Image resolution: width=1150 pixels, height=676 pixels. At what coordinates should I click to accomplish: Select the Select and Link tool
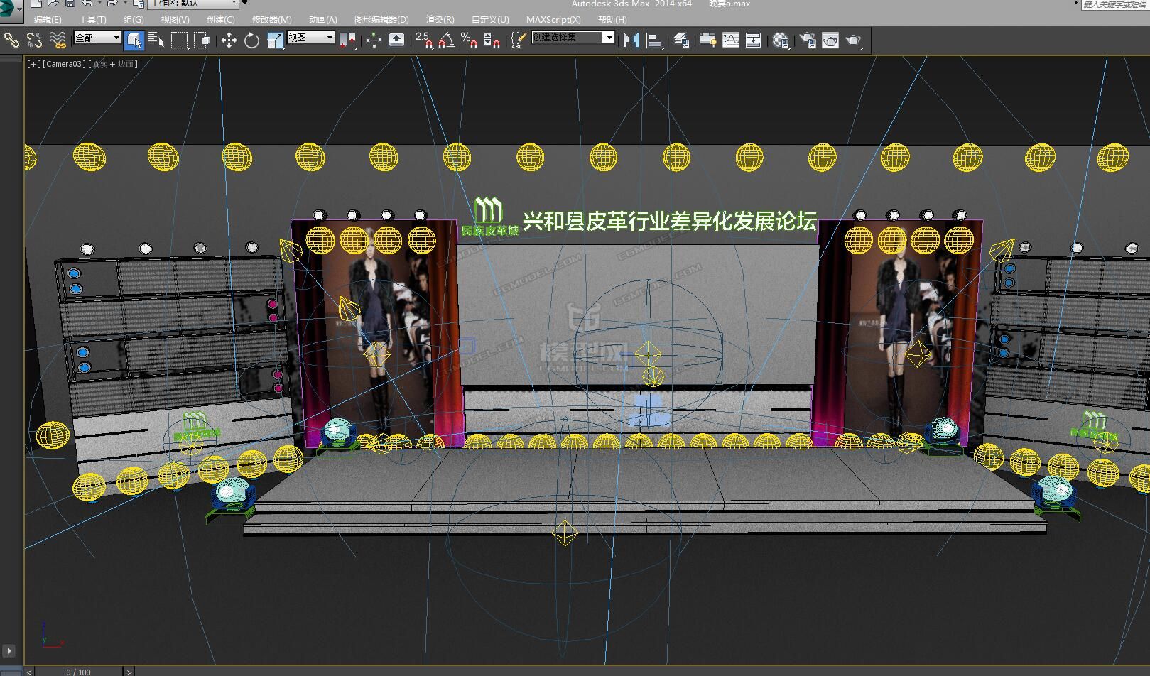11,40
